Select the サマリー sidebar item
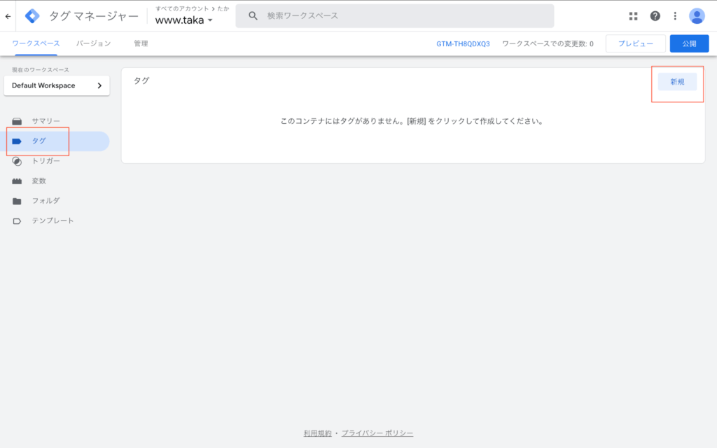Image resolution: width=717 pixels, height=448 pixels. (44, 120)
